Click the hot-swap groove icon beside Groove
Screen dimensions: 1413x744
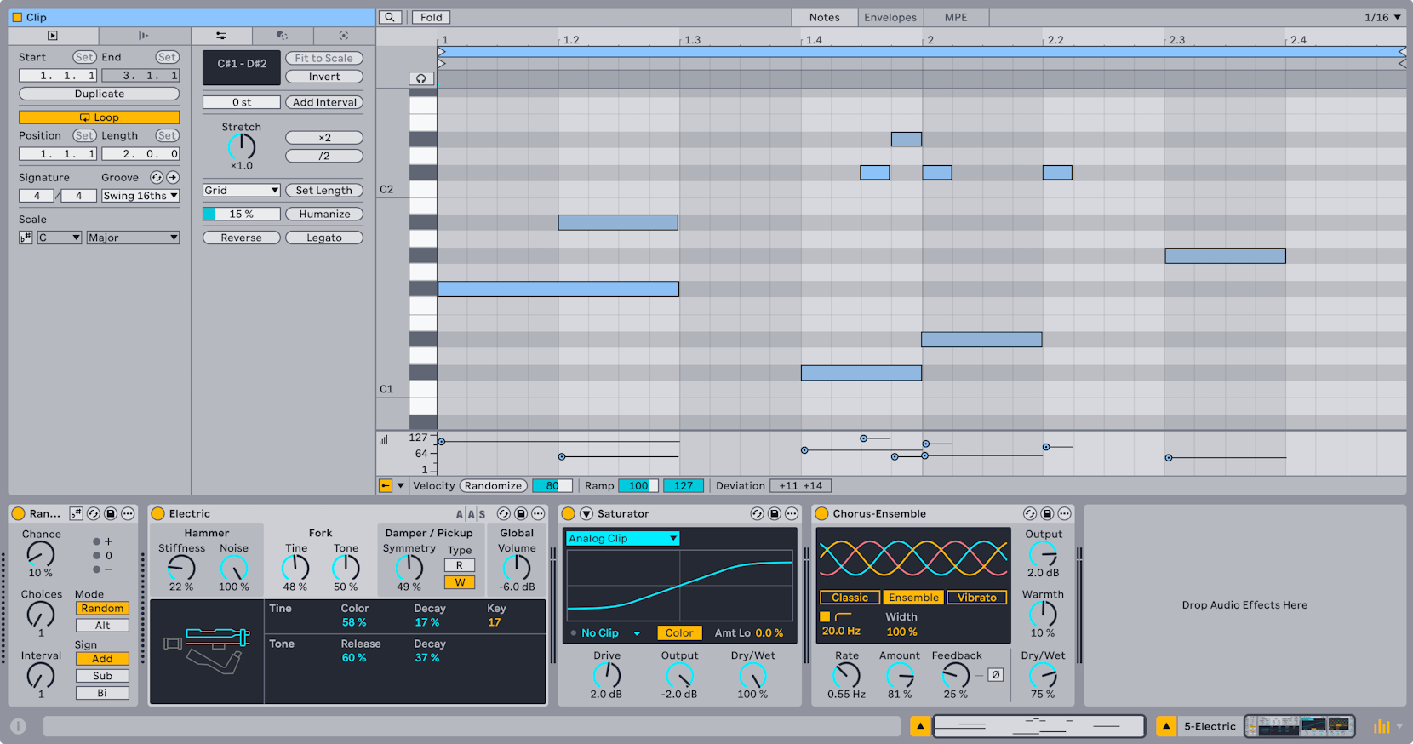157,177
